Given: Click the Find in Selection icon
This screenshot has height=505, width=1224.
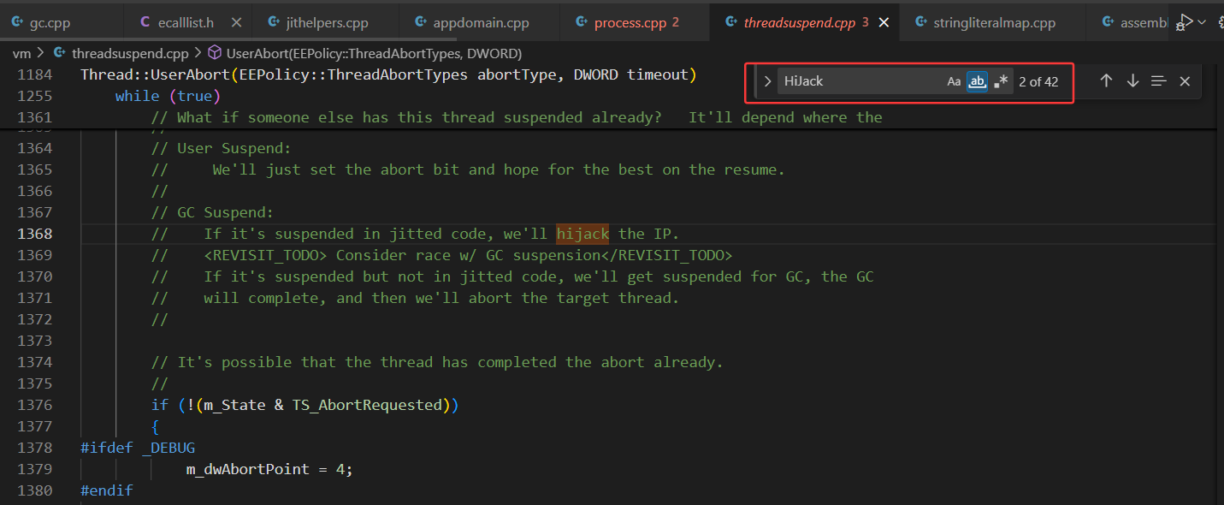Looking at the screenshot, I should (x=1158, y=81).
